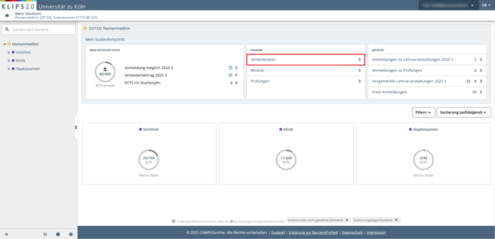Open the Datenschutz link
The width and height of the screenshot is (495, 239).
click(x=352, y=232)
